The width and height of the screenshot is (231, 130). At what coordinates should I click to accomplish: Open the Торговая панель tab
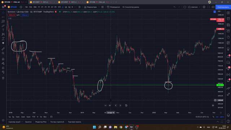tap(75, 122)
